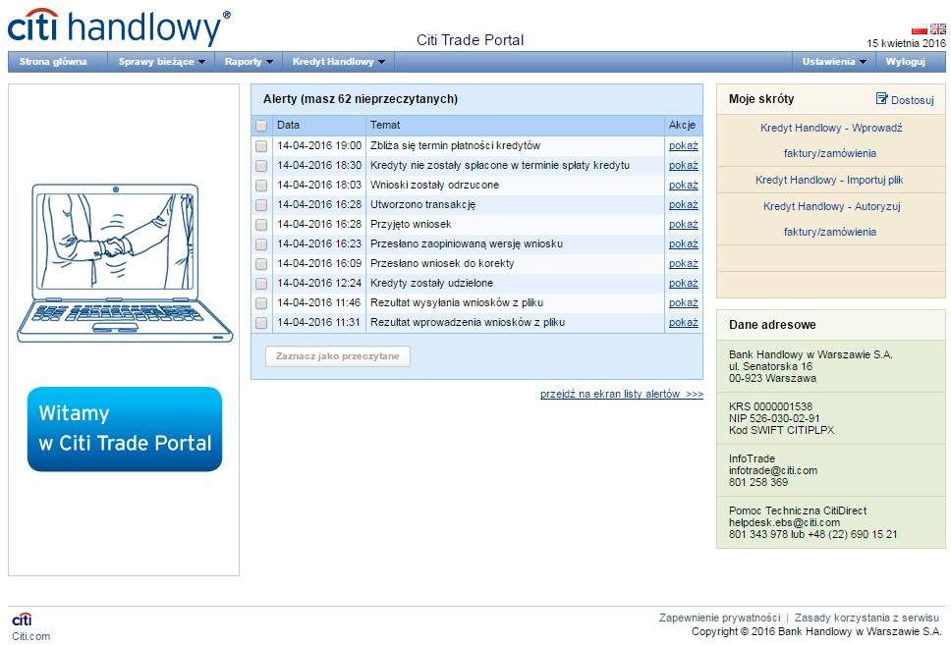951x645 pixels.
Task: Click the Citi.com footer link
Action: [30, 636]
